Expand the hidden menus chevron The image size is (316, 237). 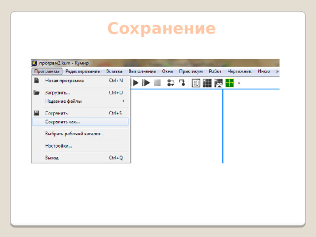pyautogui.click(x=277, y=71)
